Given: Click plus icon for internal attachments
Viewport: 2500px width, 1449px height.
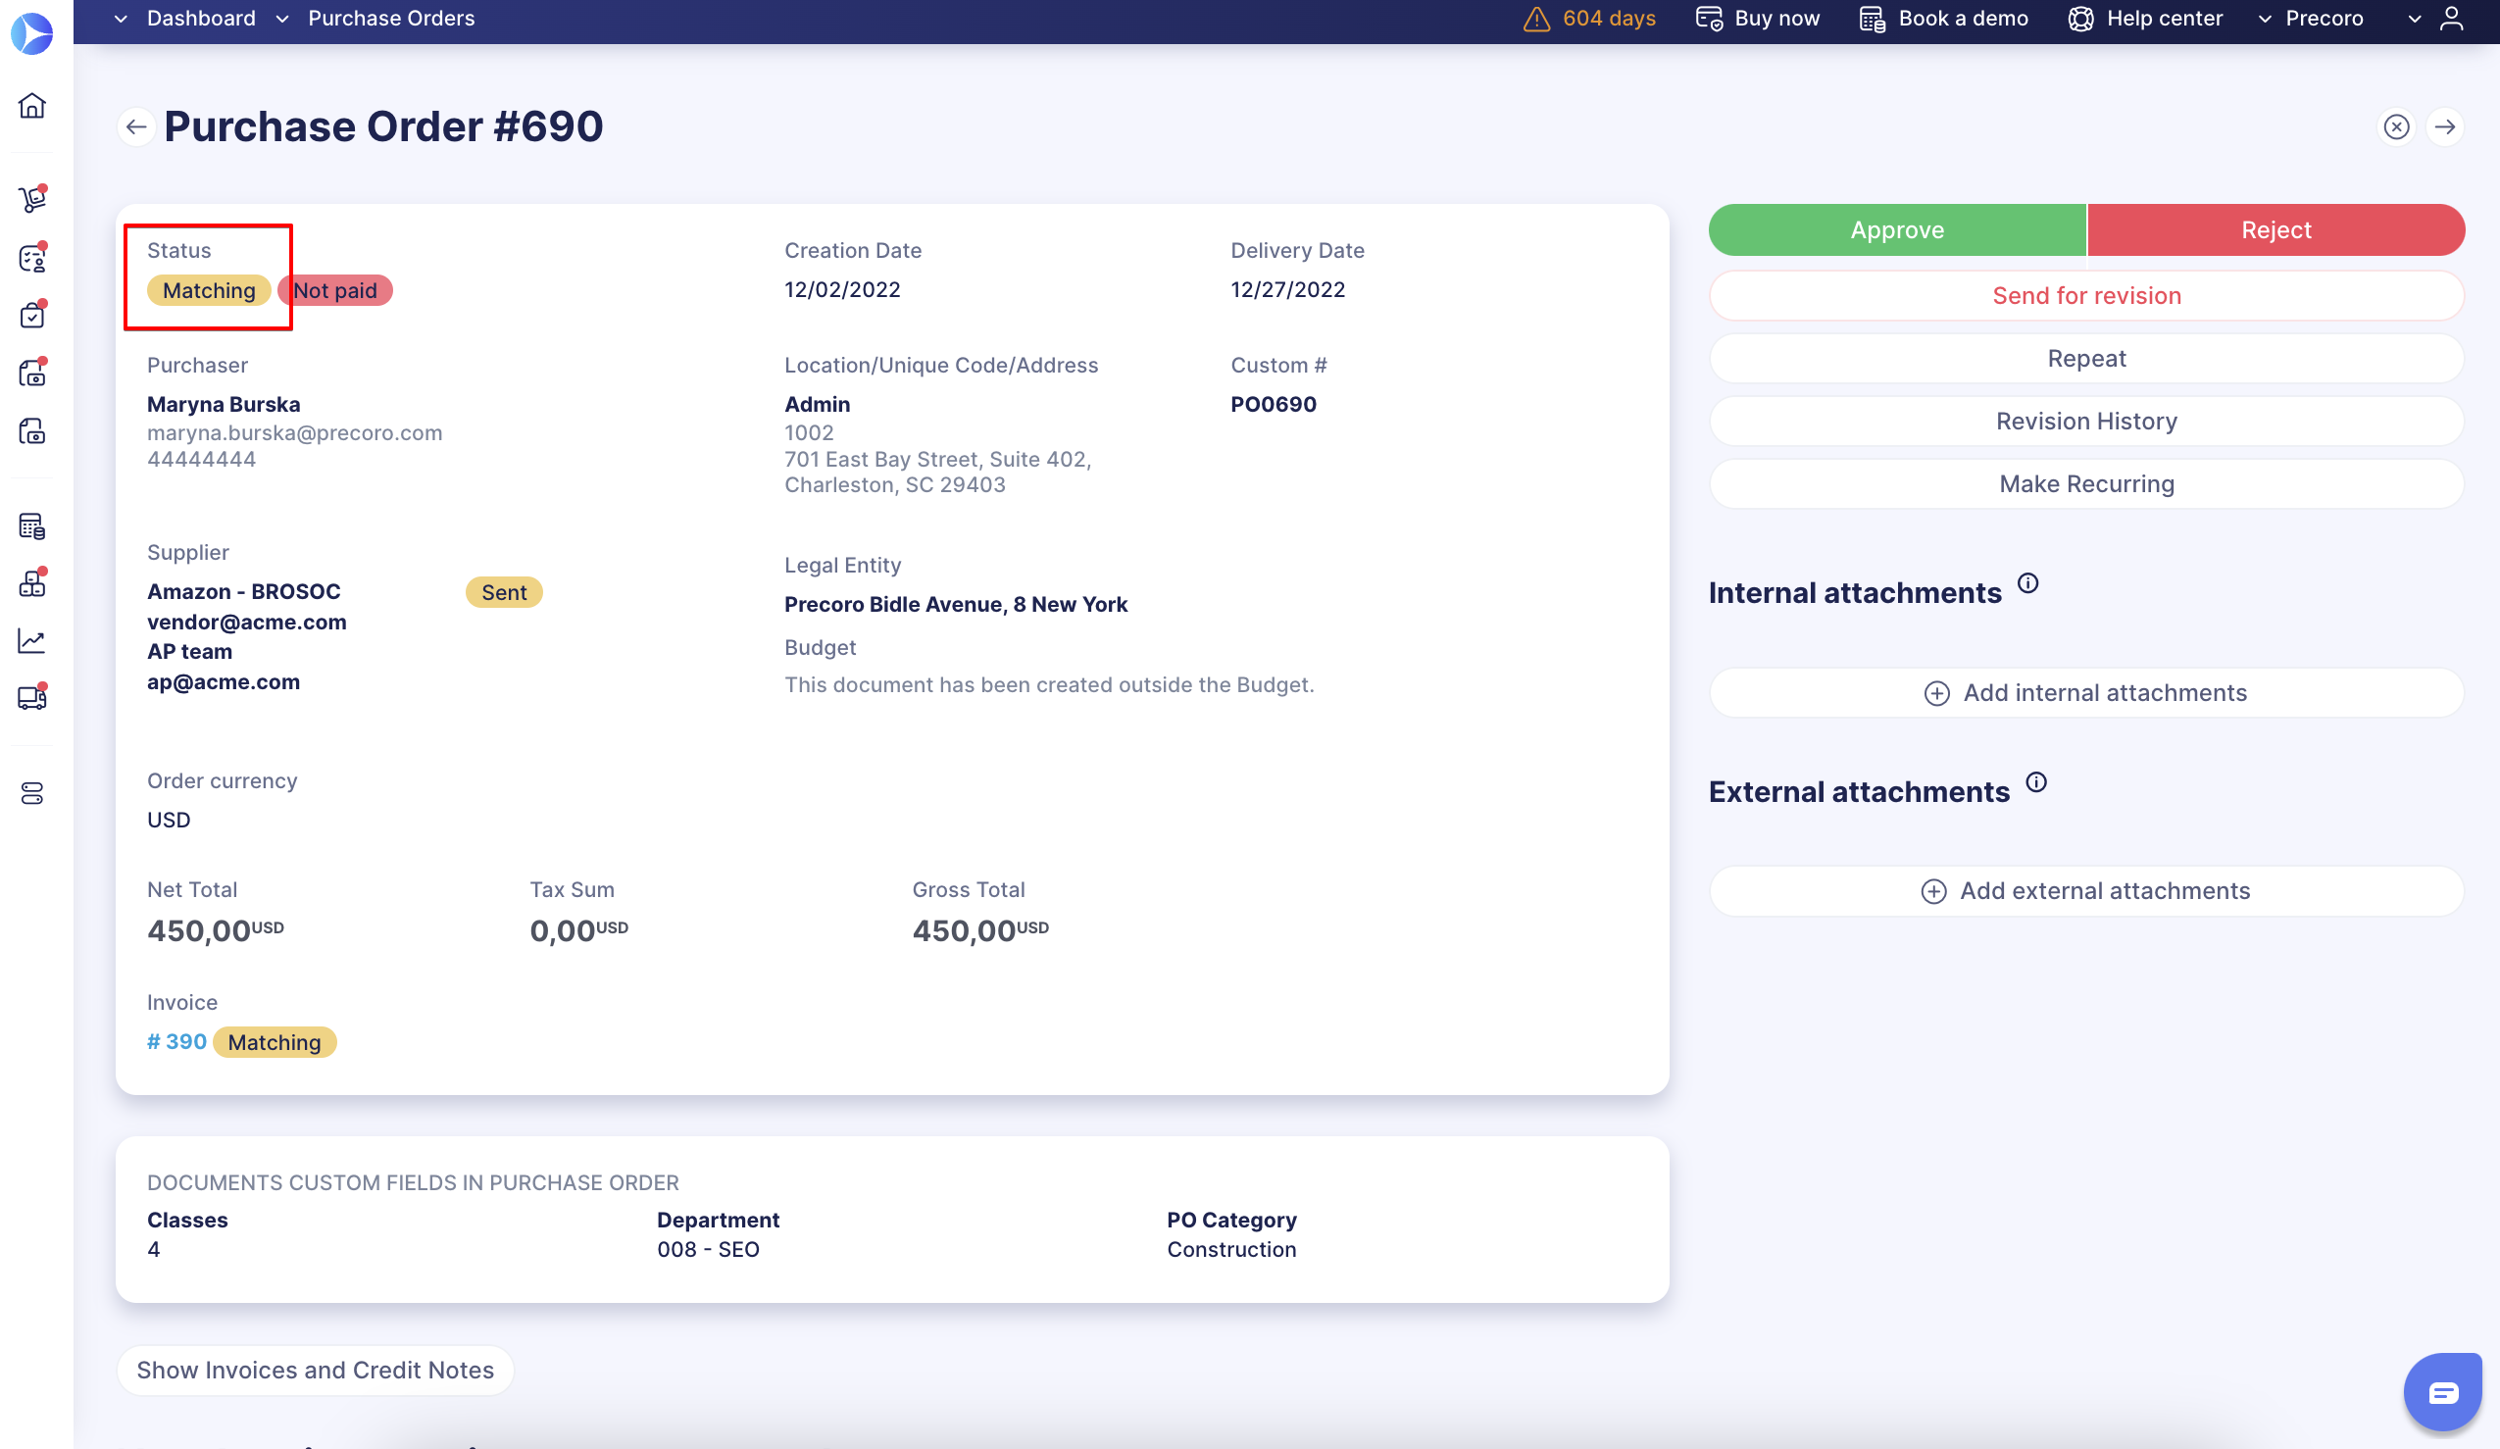Looking at the screenshot, I should click(x=1936, y=693).
